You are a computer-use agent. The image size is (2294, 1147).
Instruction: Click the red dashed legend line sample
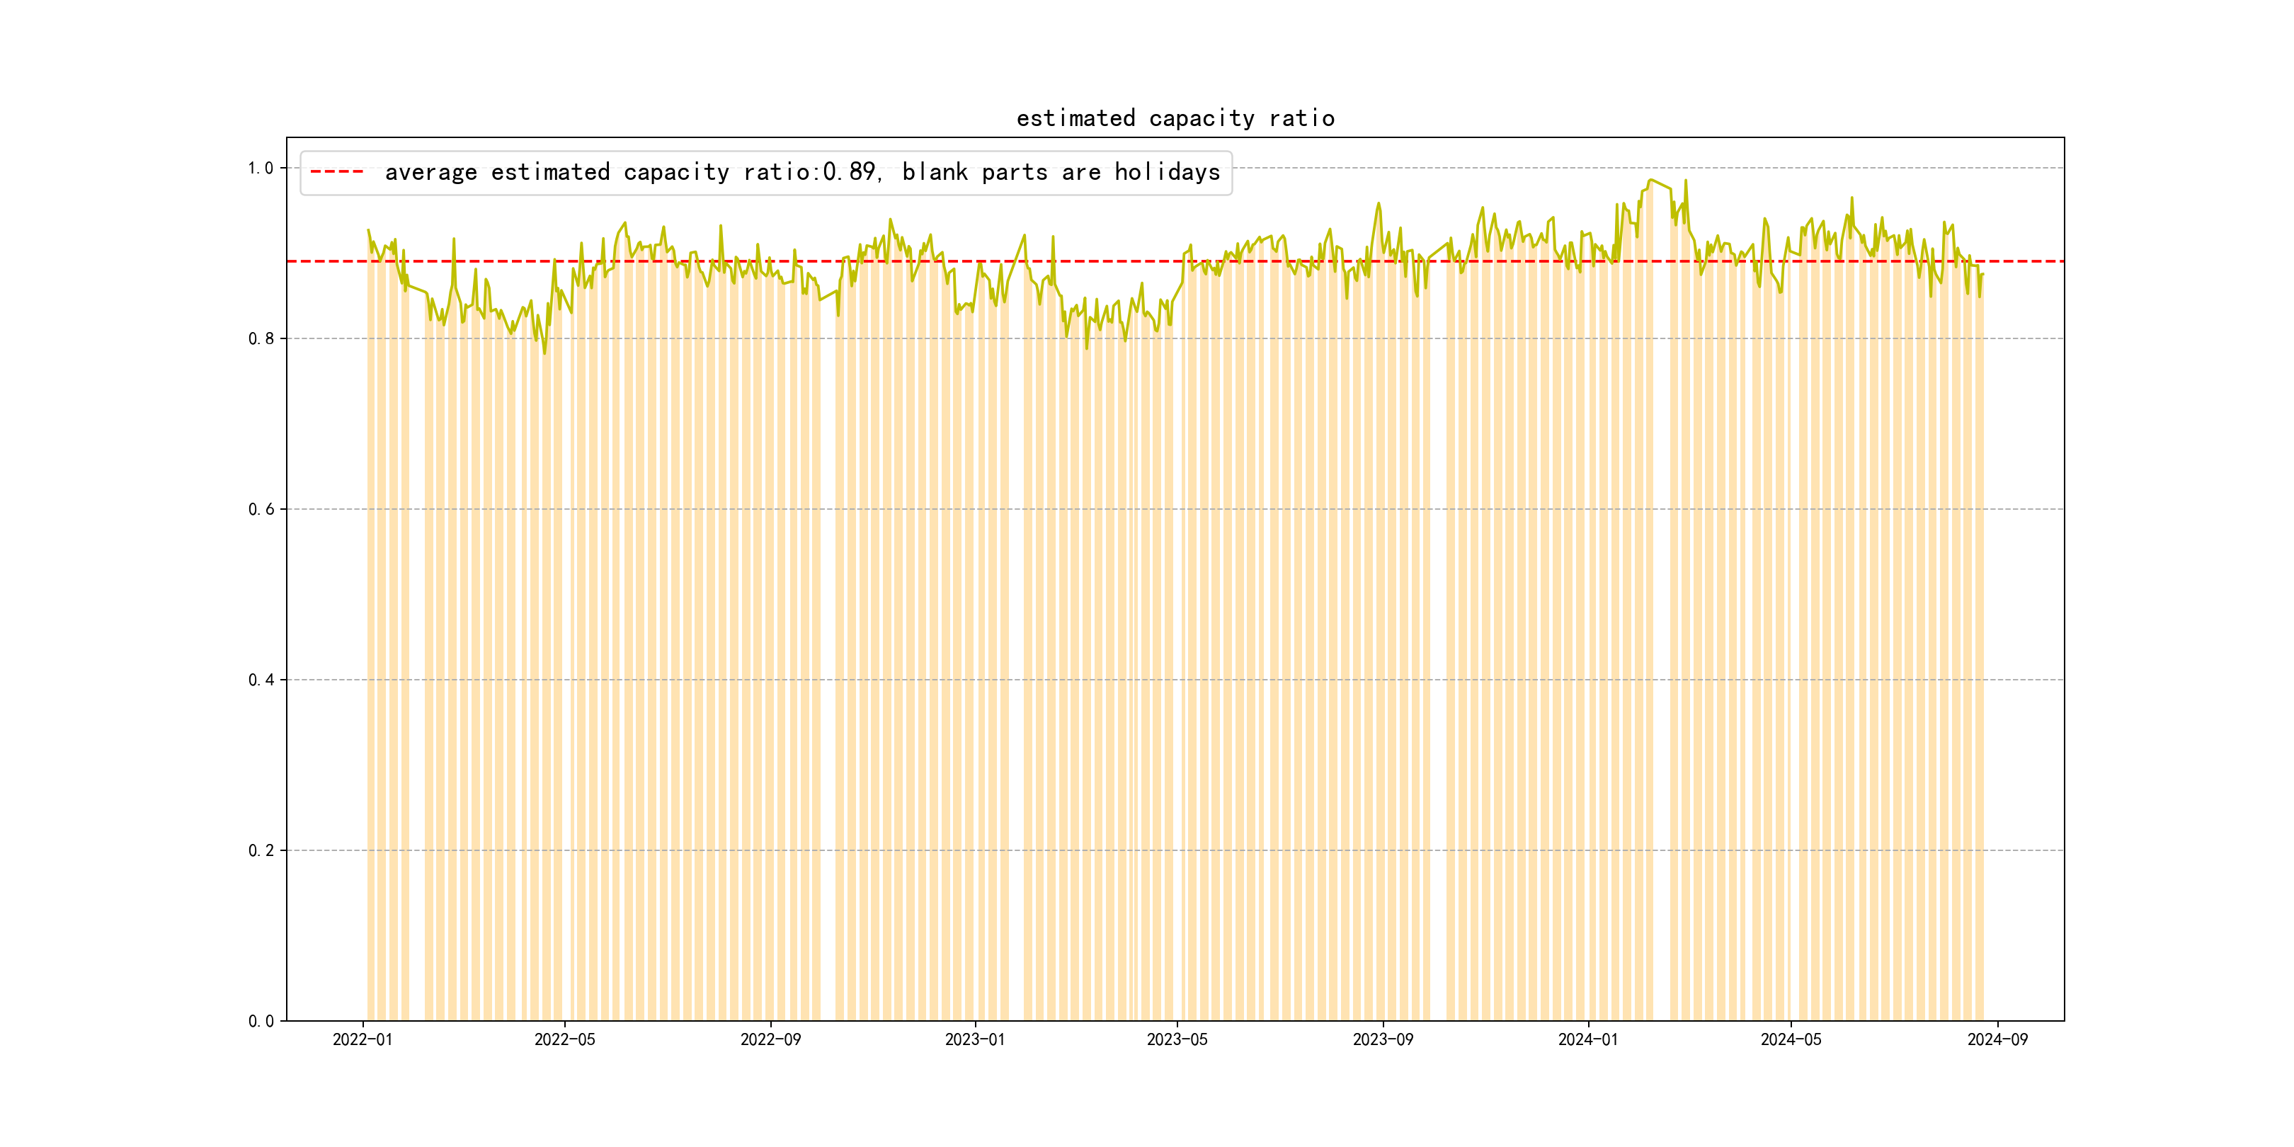(336, 172)
